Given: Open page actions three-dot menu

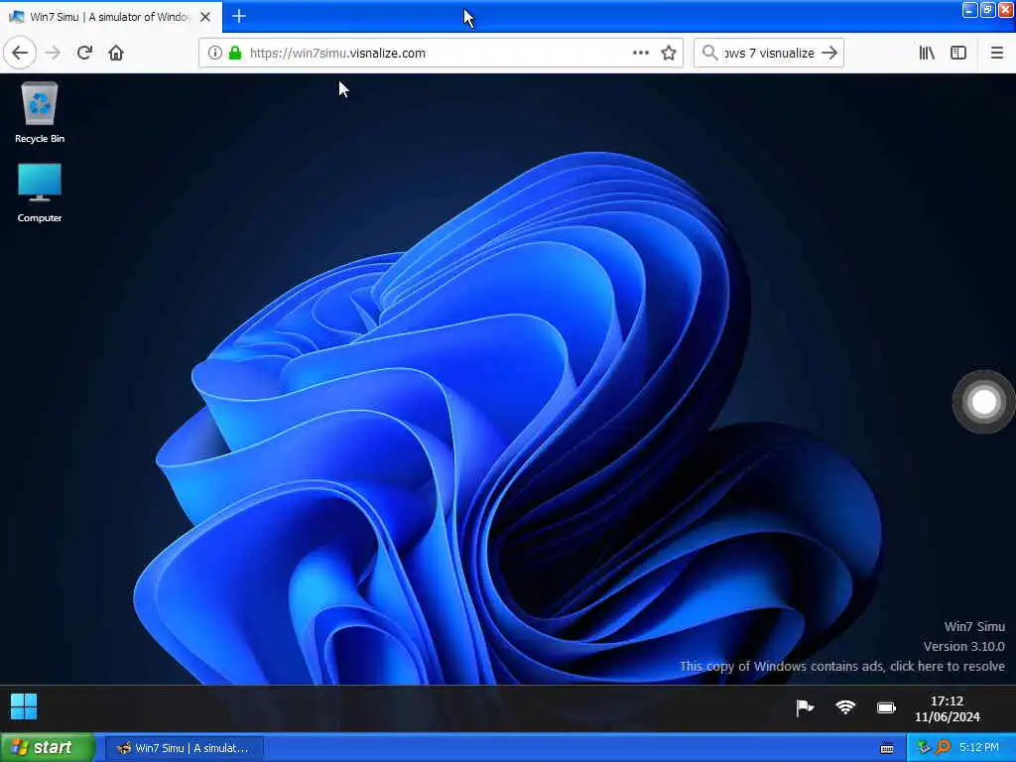Looking at the screenshot, I should [x=640, y=53].
